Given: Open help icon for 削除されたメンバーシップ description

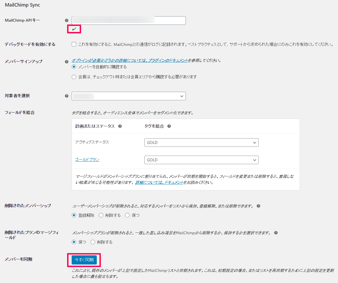Looking at the screenshot, I should pos(258,206).
